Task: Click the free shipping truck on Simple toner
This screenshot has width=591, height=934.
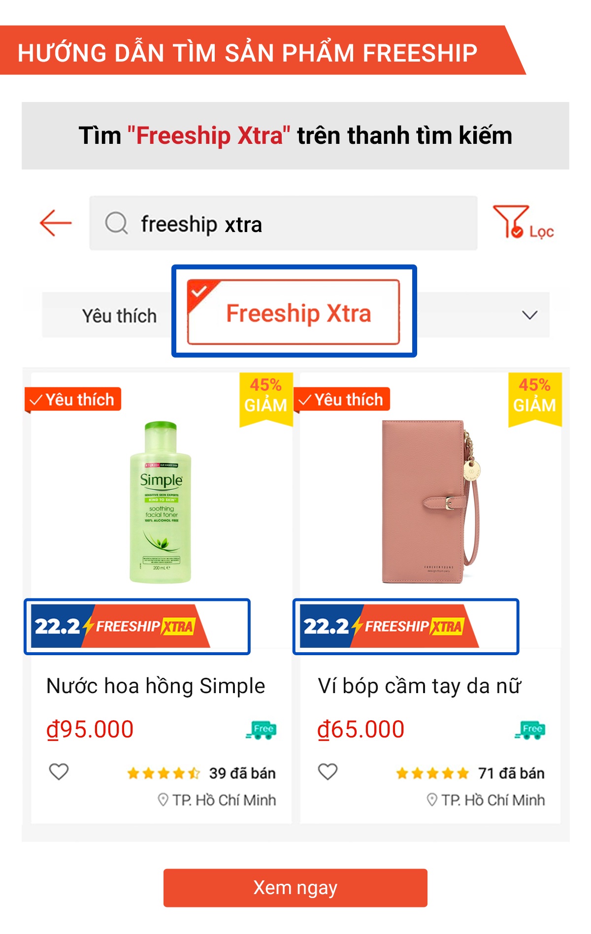Action: pos(262,730)
